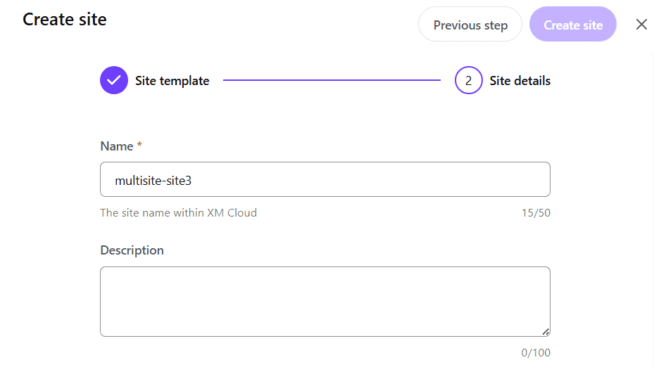Viewport: 654px width, 367px height.
Task: Click the purple Create site button
Action: click(572, 24)
